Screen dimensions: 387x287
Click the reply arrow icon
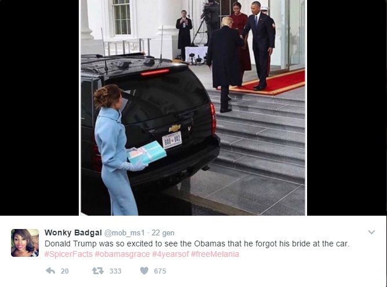coord(50,271)
